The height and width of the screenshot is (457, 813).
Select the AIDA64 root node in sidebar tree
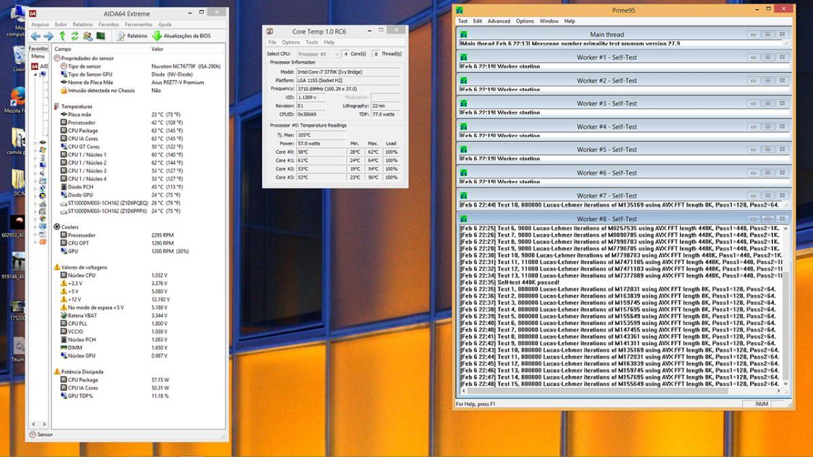point(39,66)
